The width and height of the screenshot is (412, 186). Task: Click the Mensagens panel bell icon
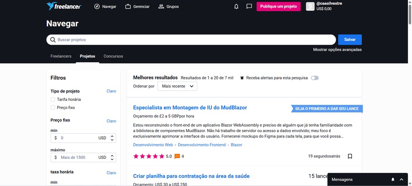tap(393, 179)
